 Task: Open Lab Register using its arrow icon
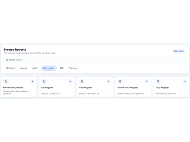(70, 81)
